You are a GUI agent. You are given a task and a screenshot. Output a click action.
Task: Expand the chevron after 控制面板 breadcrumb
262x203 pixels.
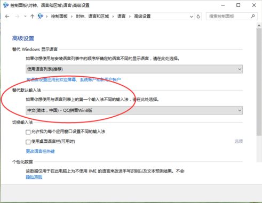click(72, 17)
